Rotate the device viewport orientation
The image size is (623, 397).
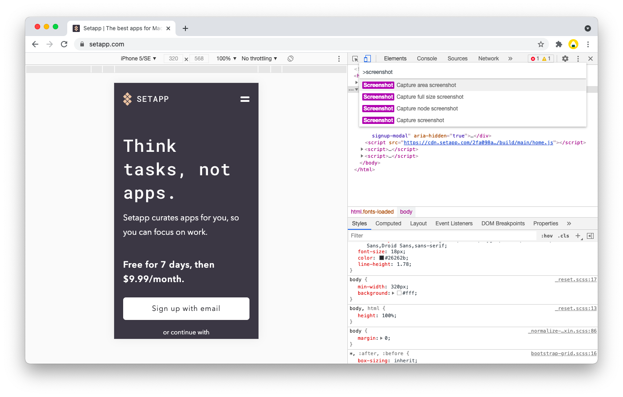point(291,59)
